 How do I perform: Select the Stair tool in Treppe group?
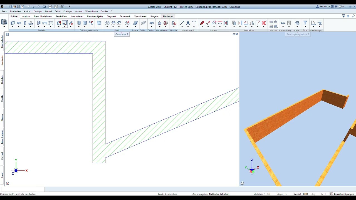pyautogui.click(x=135, y=23)
